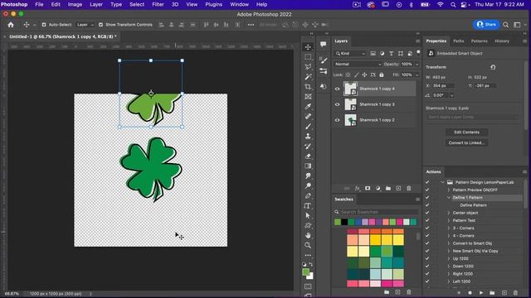Select the Dodge tool
Image resolution: width=531 pixels, height=298 pixels.
click(x=308, y=185)
